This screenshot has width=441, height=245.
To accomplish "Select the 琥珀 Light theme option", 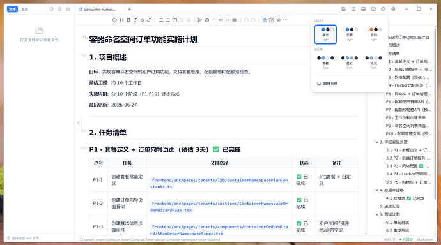I will pos(373,34).
